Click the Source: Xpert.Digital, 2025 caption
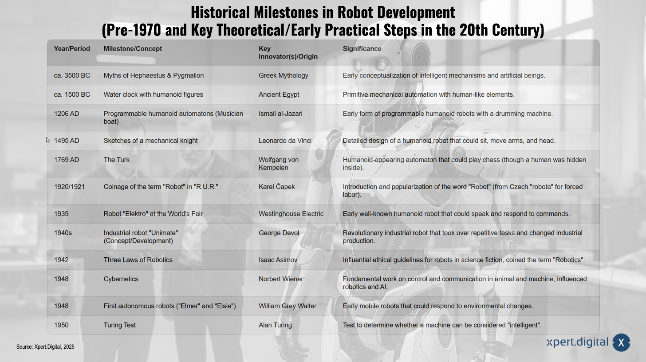Image resolution: width=646 pixels, height=362 pixels. 45,346
